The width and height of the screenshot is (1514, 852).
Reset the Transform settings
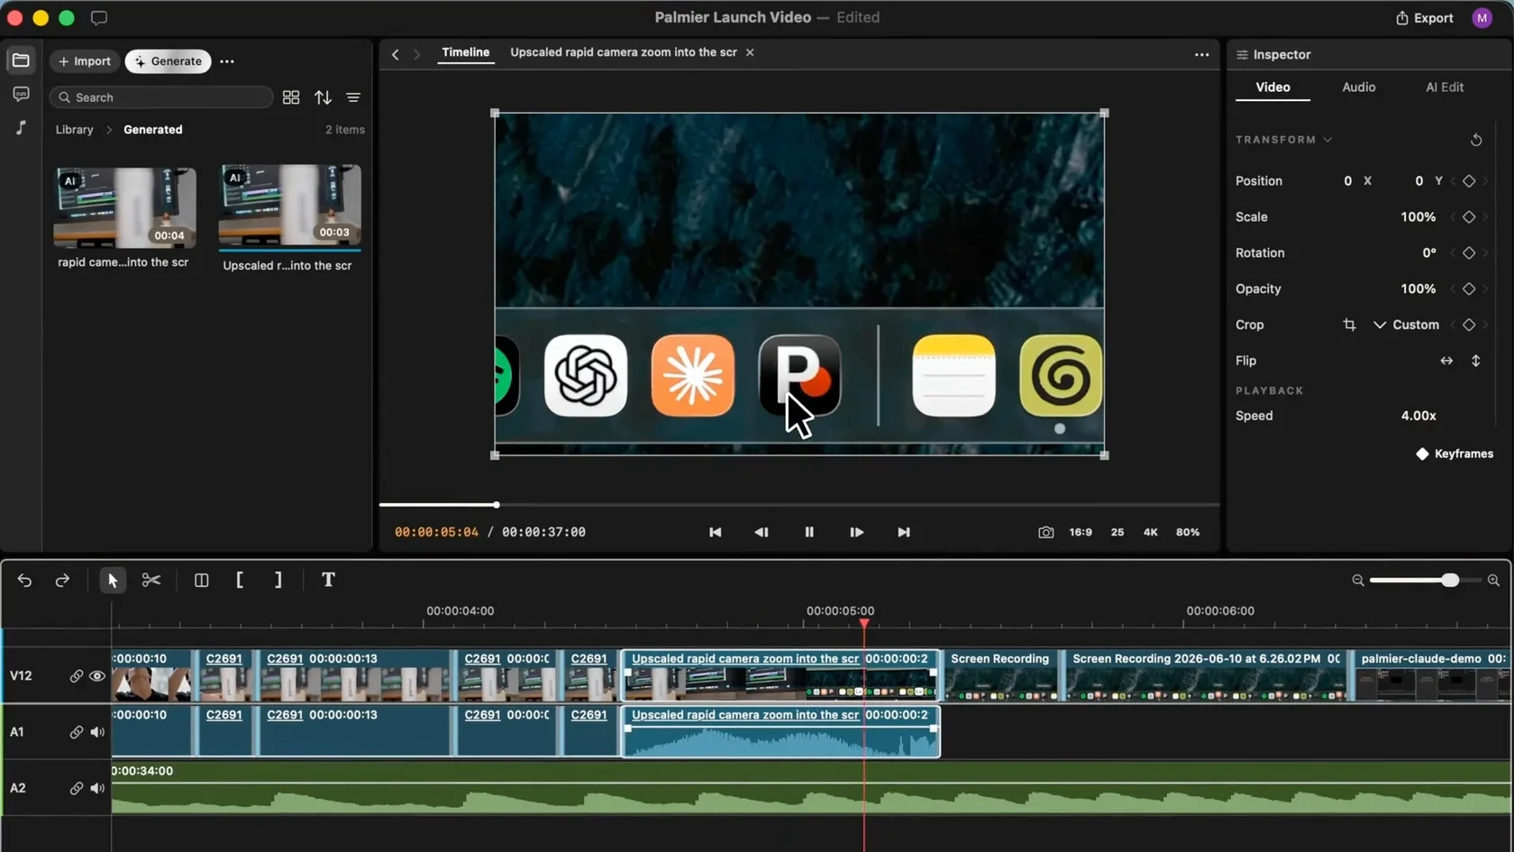pos(1476,140)
